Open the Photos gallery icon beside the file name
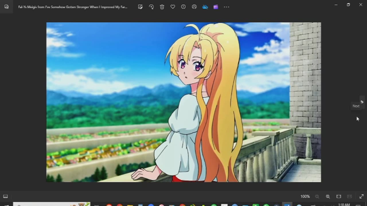 [x=6, y=7]
